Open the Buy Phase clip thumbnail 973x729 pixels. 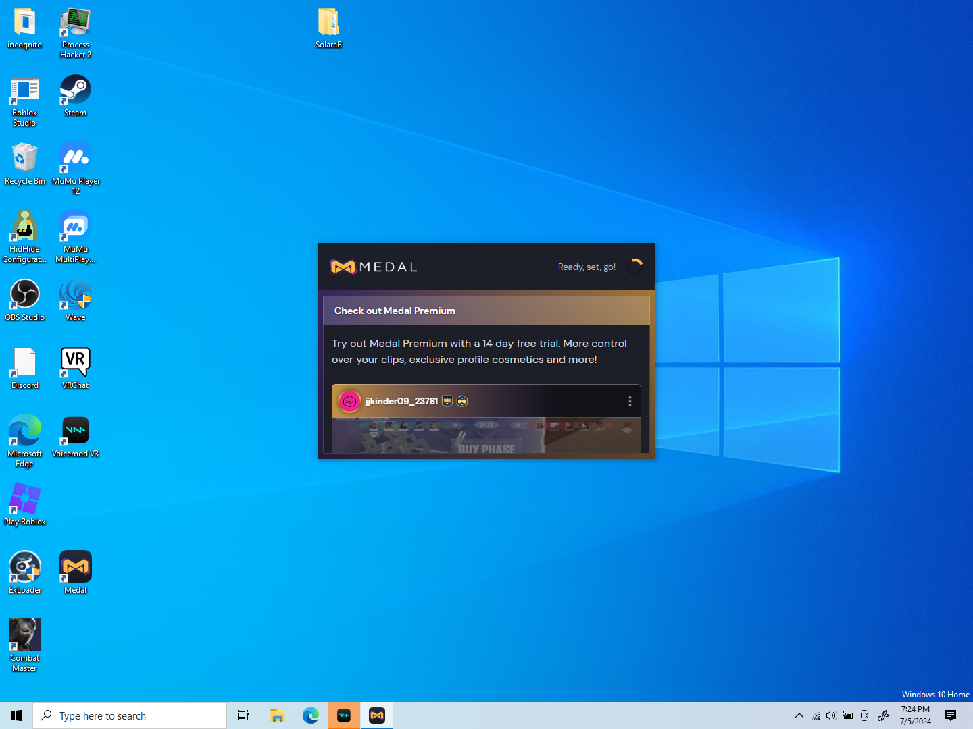(487, 435)
